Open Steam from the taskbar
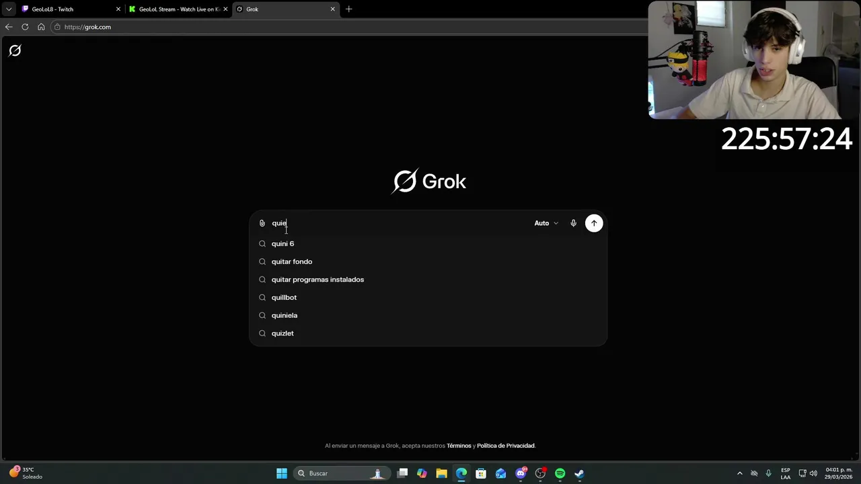This screenshot has height=484, width=861. 579,473
